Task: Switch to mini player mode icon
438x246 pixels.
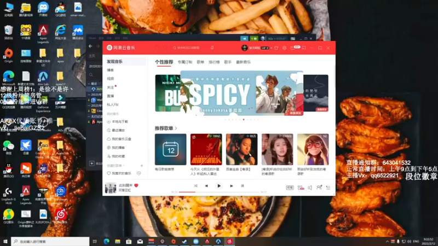Action: [304, 48]
